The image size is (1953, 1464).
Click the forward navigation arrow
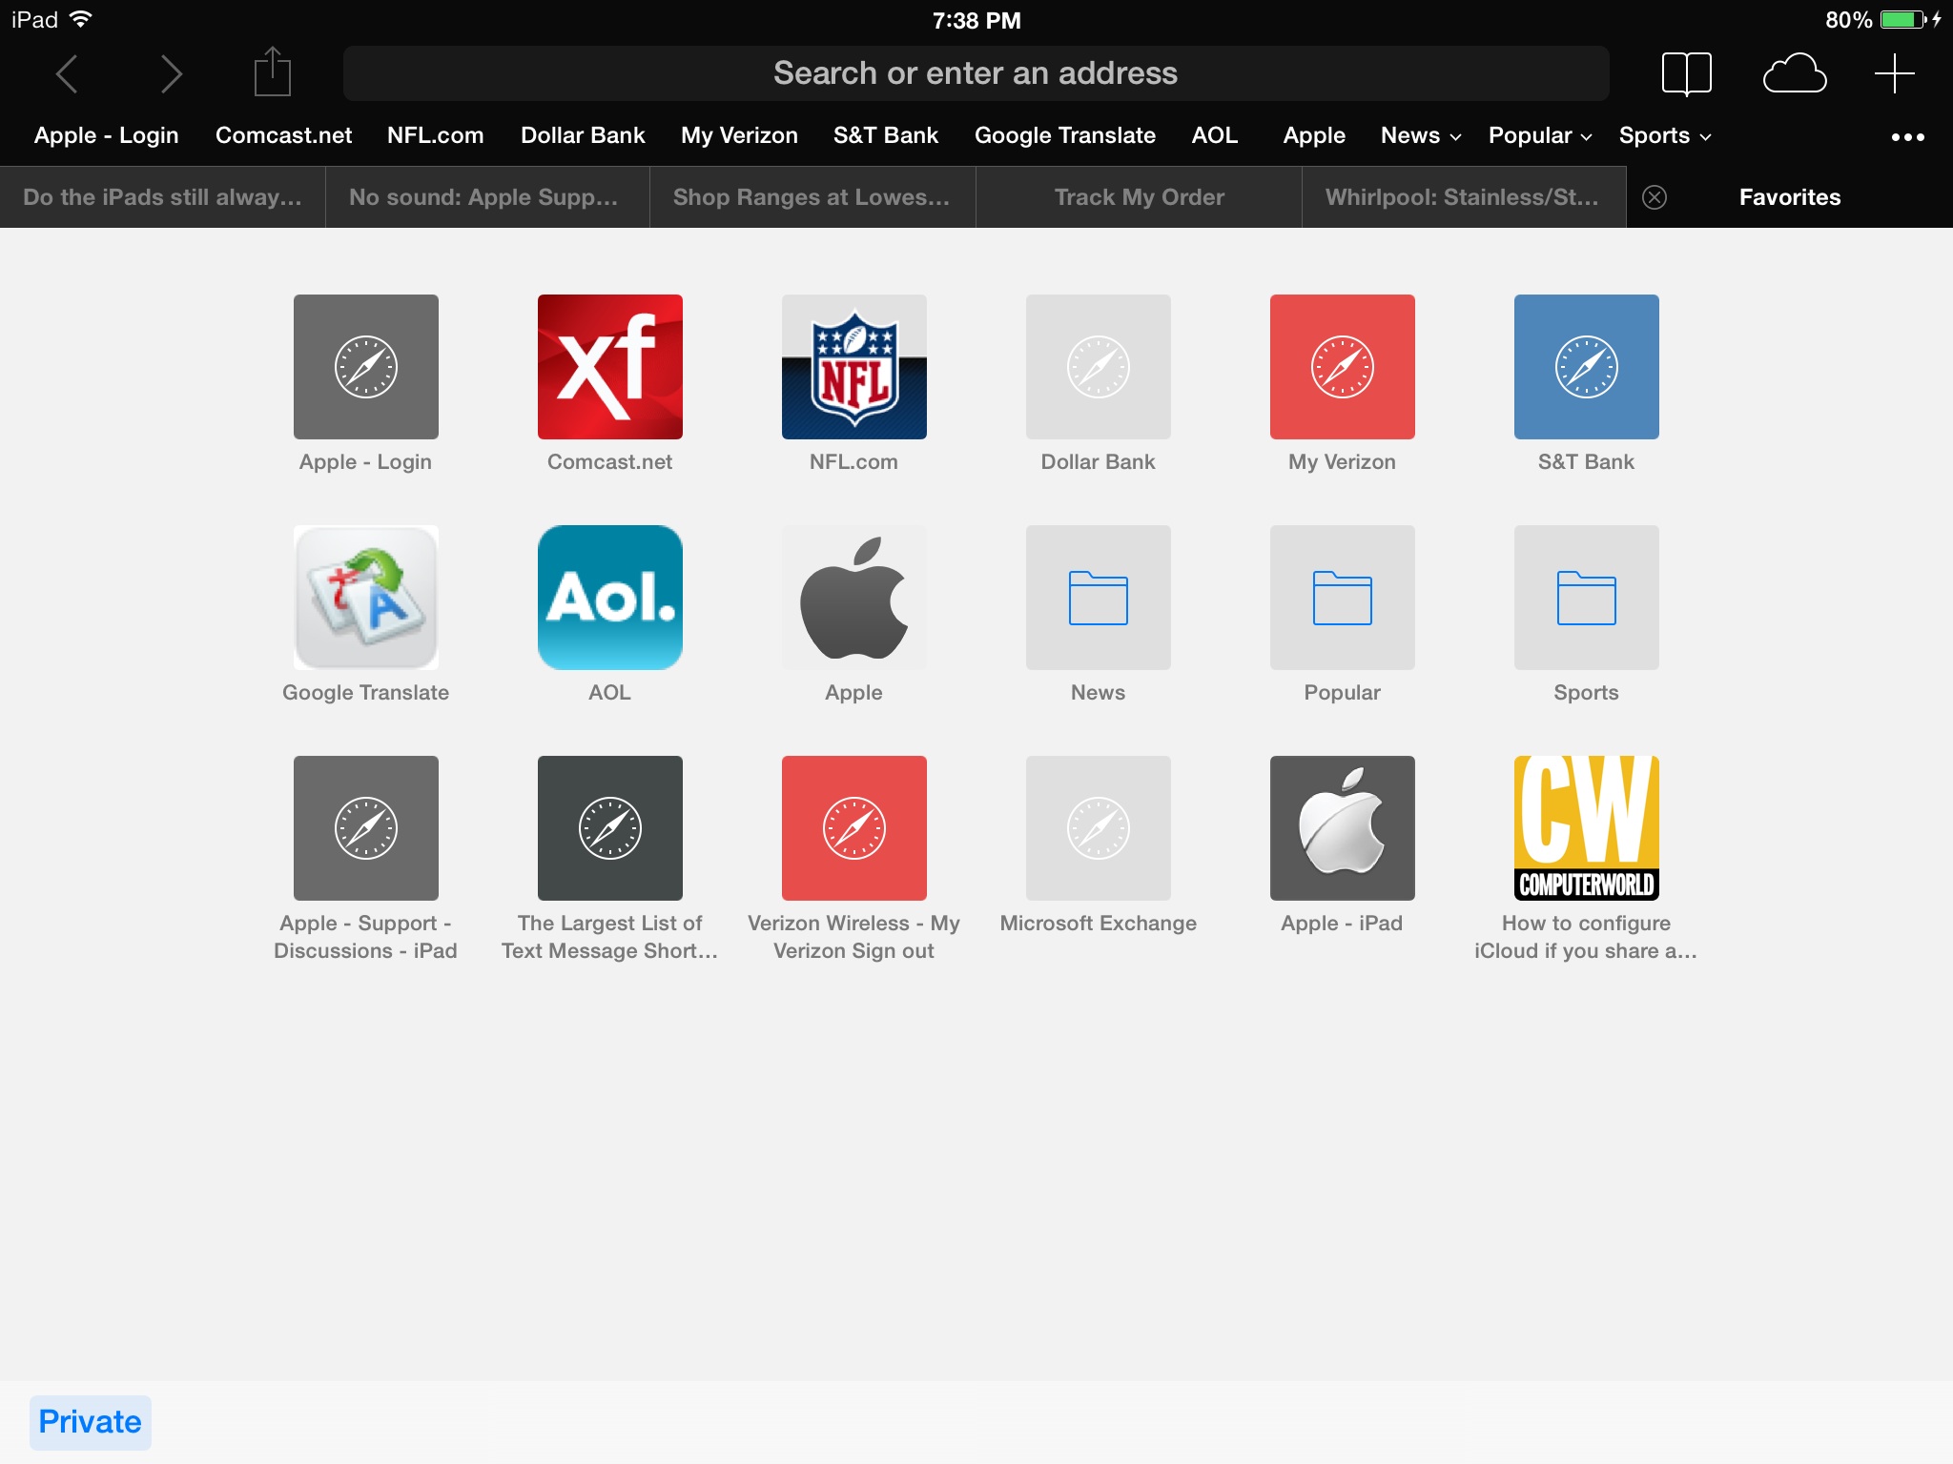click(x=172, y=72)
